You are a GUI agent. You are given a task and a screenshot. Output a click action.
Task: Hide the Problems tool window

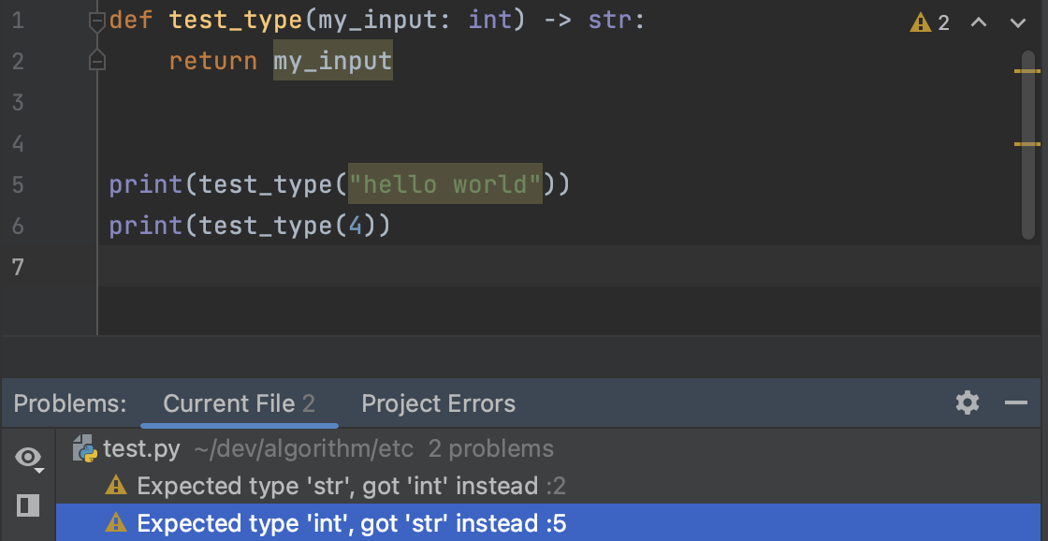(x=1016, y=402)
